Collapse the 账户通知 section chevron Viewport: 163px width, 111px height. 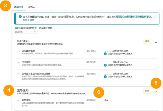tap(156, 42)
